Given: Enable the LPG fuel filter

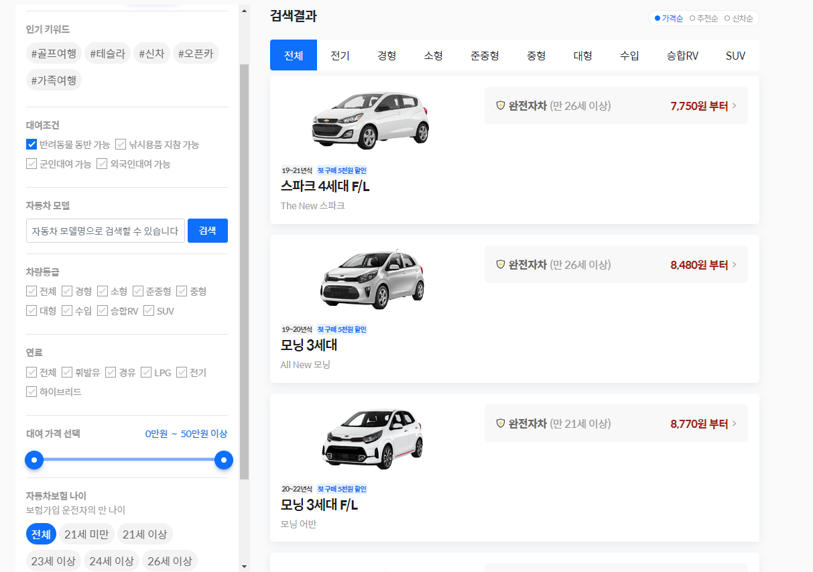Looking at the screenshot, I should pos(145,371).
